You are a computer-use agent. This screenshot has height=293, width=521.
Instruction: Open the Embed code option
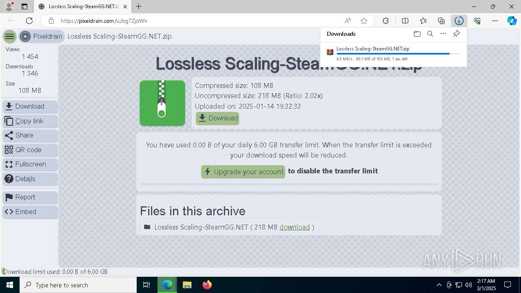click(x=30, y=212)
